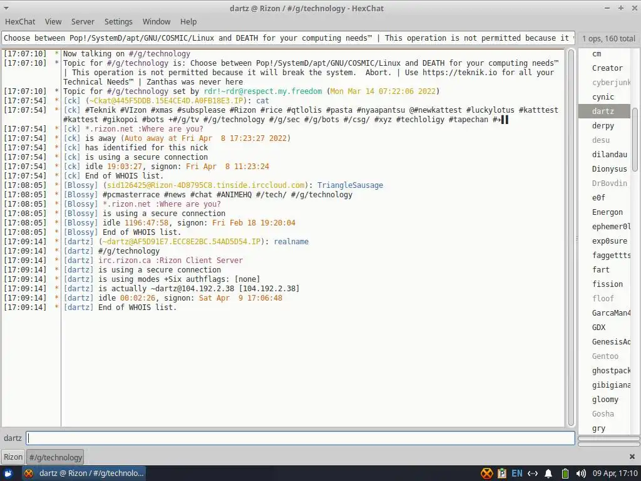Close the current tab with the X button
The width and height of the screenshot is (641, 481).
coord(632,457)
